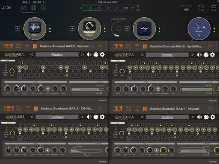
Task: Open MIDI connector settings in Furukawa panel
Action: [x=96, y=117]
